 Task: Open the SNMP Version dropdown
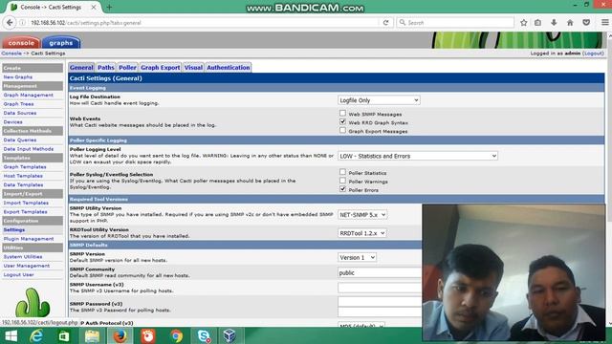tap(357, 258)
